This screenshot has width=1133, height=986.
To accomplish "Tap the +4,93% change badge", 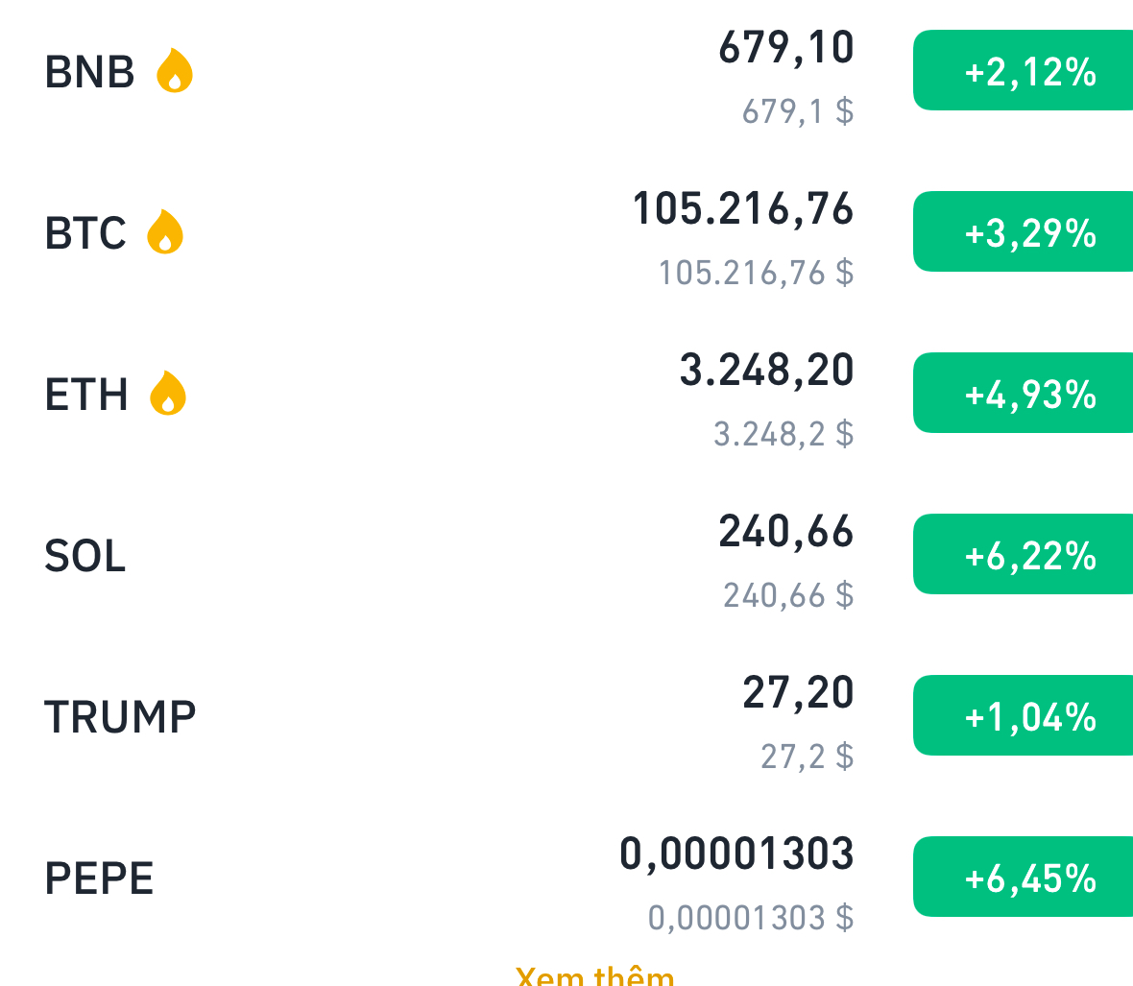I will pos(1027,394).
